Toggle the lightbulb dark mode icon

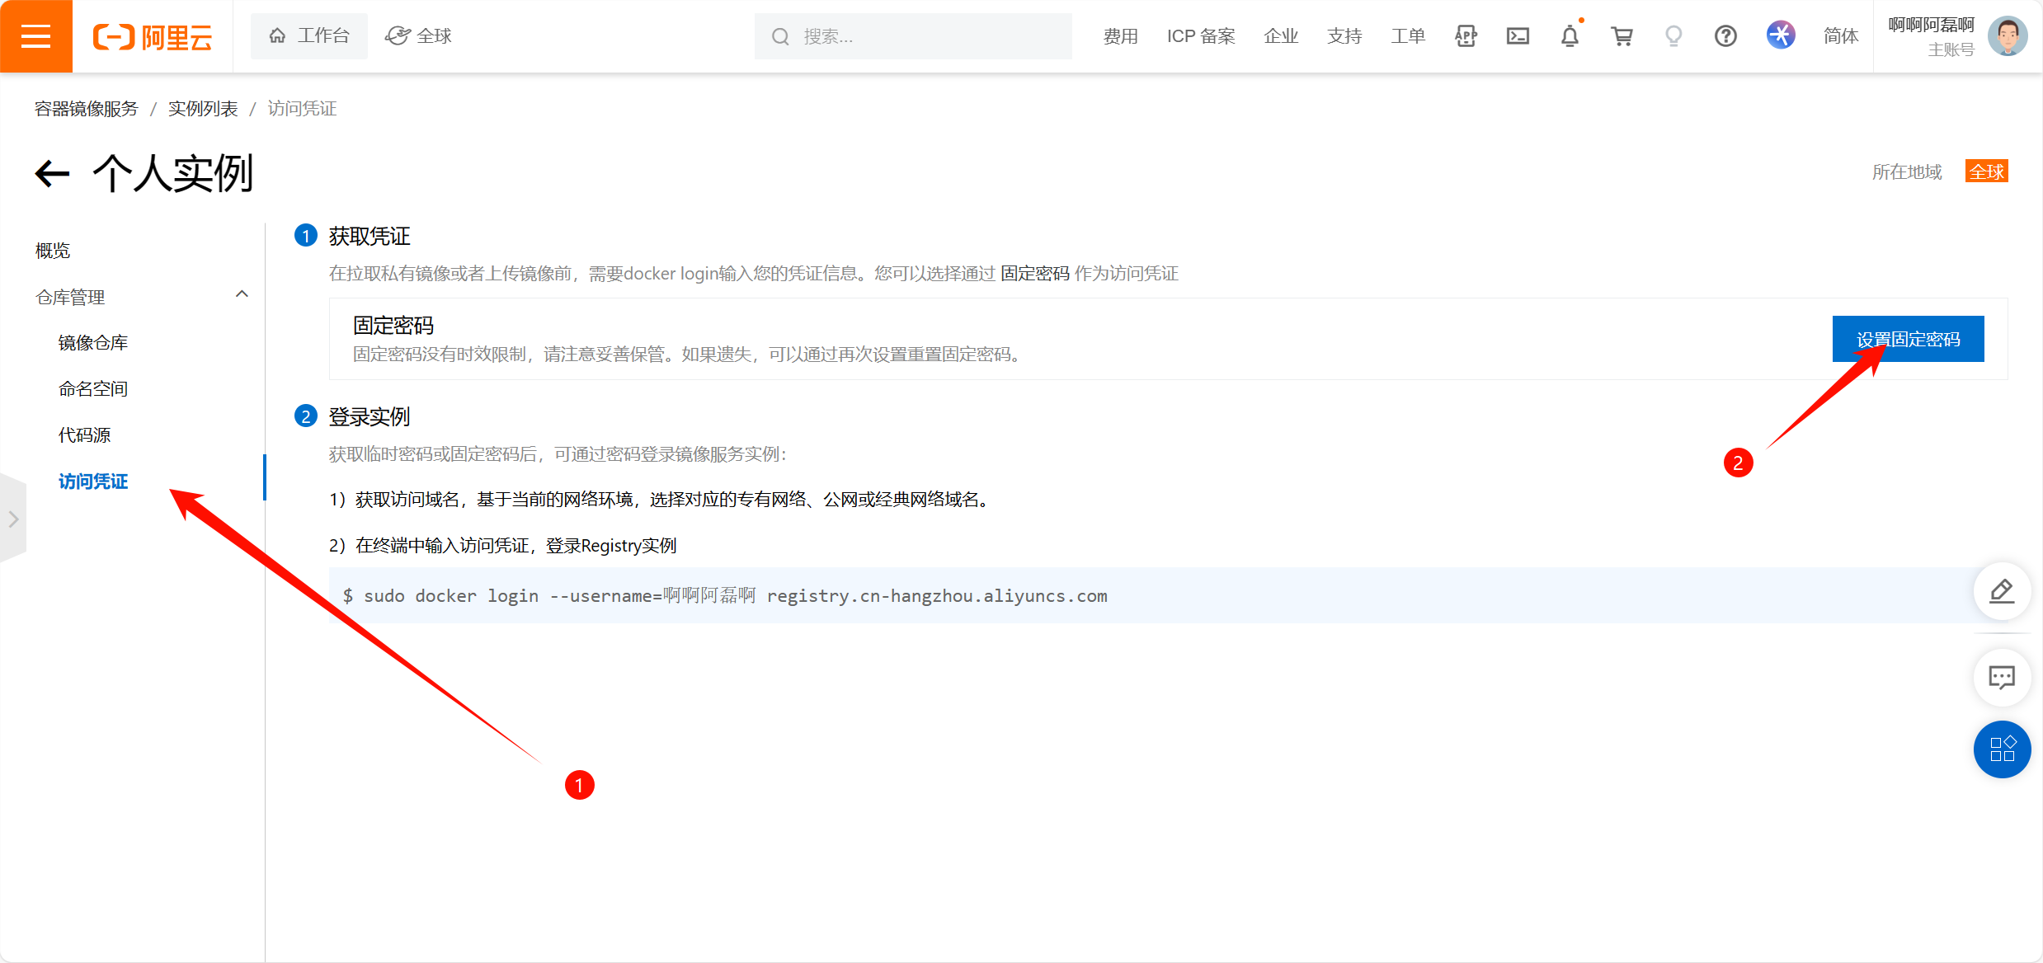tap(1673, 36)
